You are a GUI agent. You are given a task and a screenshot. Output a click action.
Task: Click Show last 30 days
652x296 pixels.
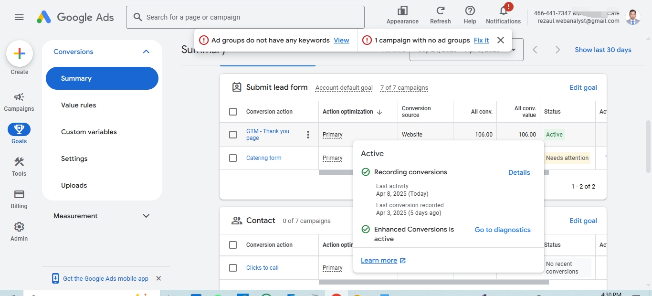coord(603,50)
